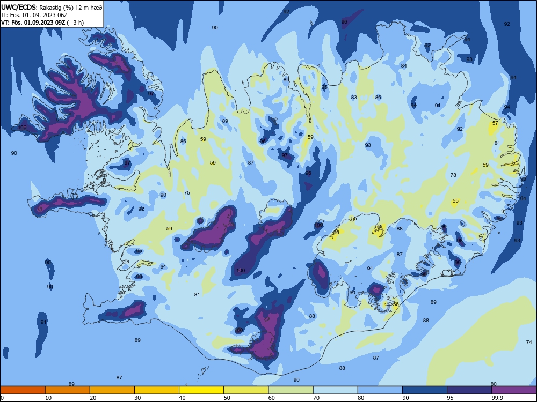This screenshot has width=537, height=402.
Task: Click the '99.9' label on the color scale
Action: click(497, 398)
